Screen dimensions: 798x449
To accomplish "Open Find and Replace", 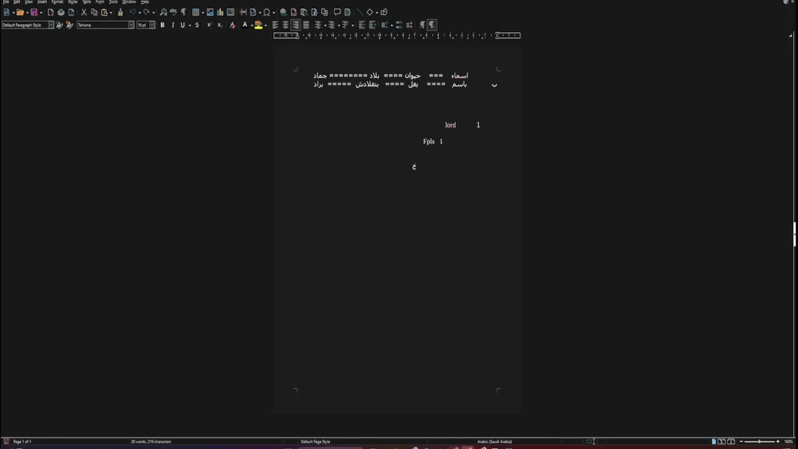I will 163,12.
